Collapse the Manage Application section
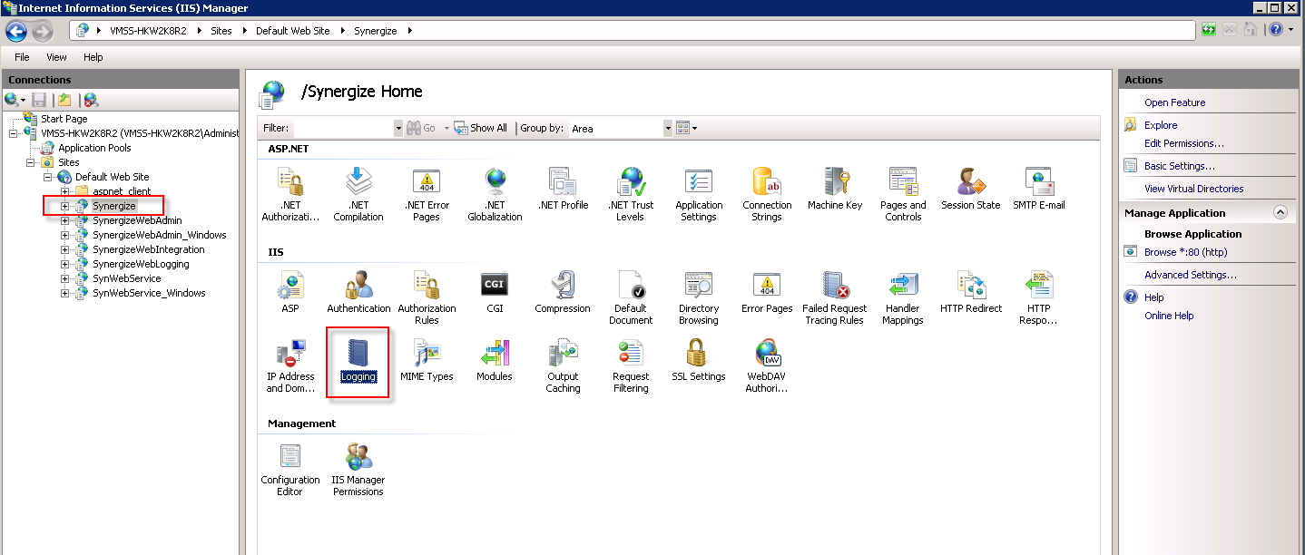The image size is (1305, 555). [x=1280, y=212]
